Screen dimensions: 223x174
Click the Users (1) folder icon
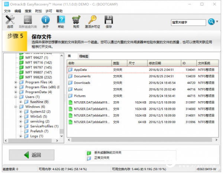coord(22,97)
